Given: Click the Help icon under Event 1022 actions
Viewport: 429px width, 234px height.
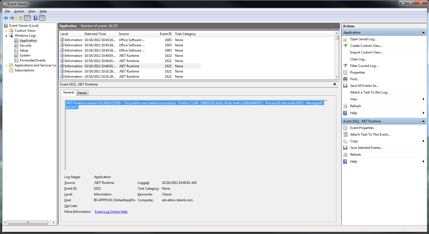Looking at the screenshot, I should [345, 162].
